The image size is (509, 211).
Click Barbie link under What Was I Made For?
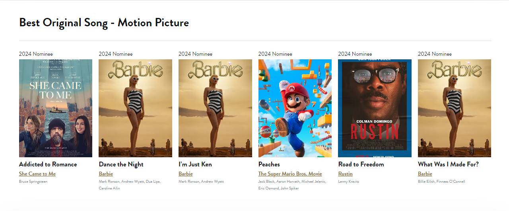pyautogui.click(x=425, y=174)
